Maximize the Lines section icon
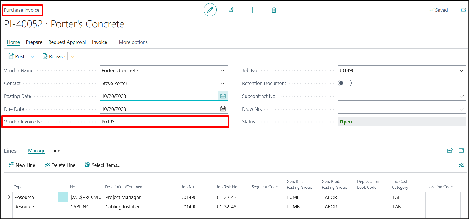This screenshot has width=469, height=219. [461, 151]
